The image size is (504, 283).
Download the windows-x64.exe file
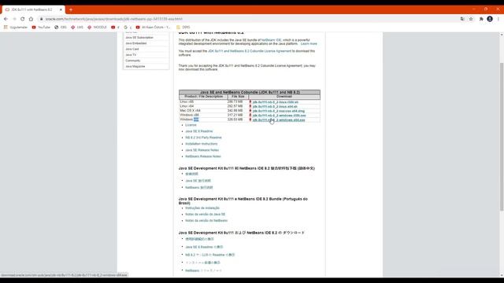point(279,120)
